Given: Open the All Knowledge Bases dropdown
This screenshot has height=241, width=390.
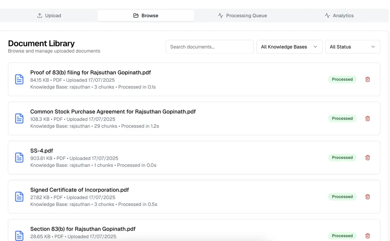Looking at the screenshot, I should [289, 46].
